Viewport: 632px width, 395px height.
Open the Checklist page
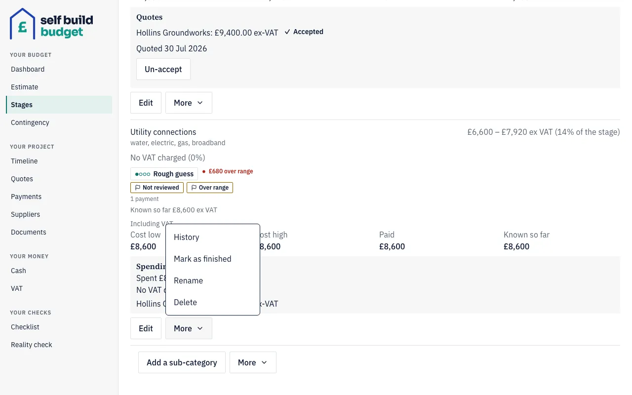click(59, 327)
